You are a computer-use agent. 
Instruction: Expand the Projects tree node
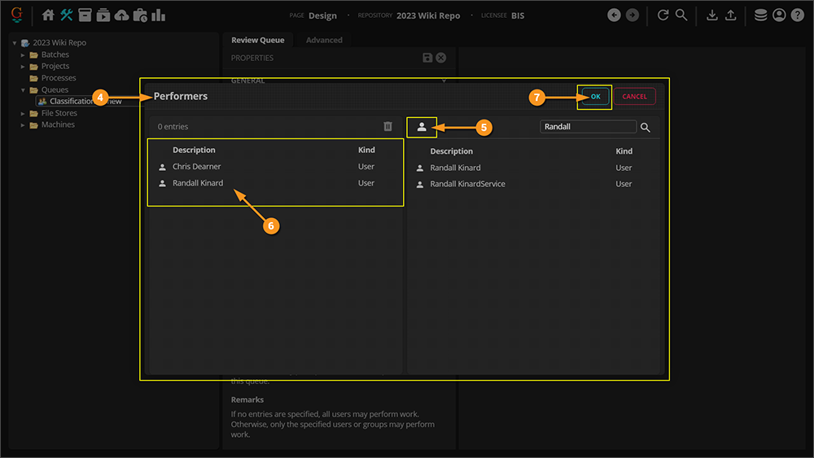pyautogui.click(x=24, y=66)
